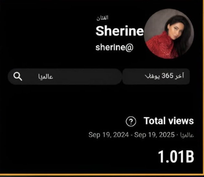Click the Sep 19, 2025 end date

(x=154, y=135)
